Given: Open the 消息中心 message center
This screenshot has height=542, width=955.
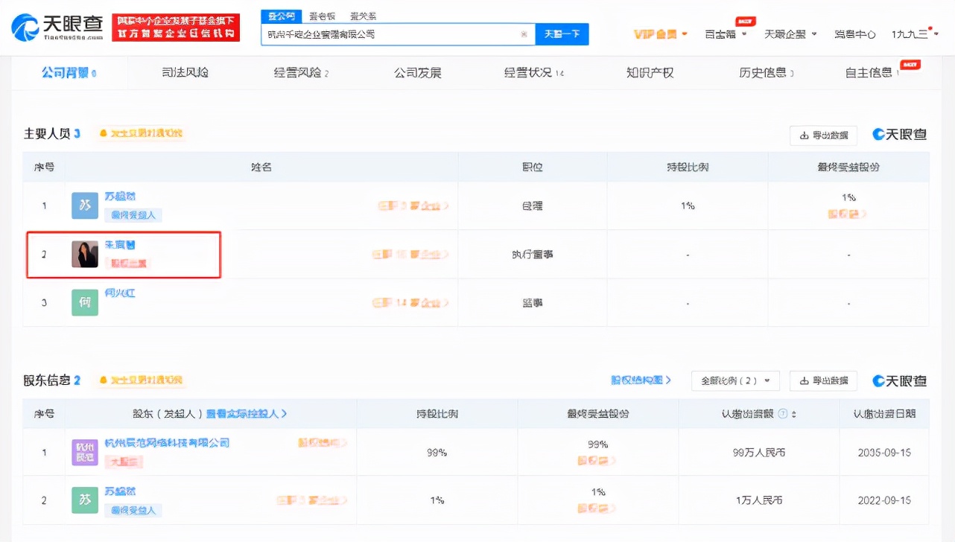Looking at the screenshot, I should 854,34.
